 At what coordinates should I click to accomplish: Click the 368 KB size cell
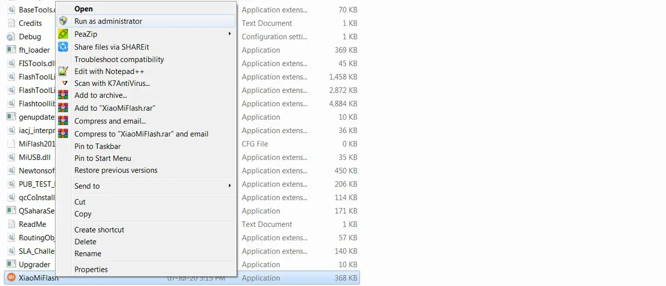[346, 278]
